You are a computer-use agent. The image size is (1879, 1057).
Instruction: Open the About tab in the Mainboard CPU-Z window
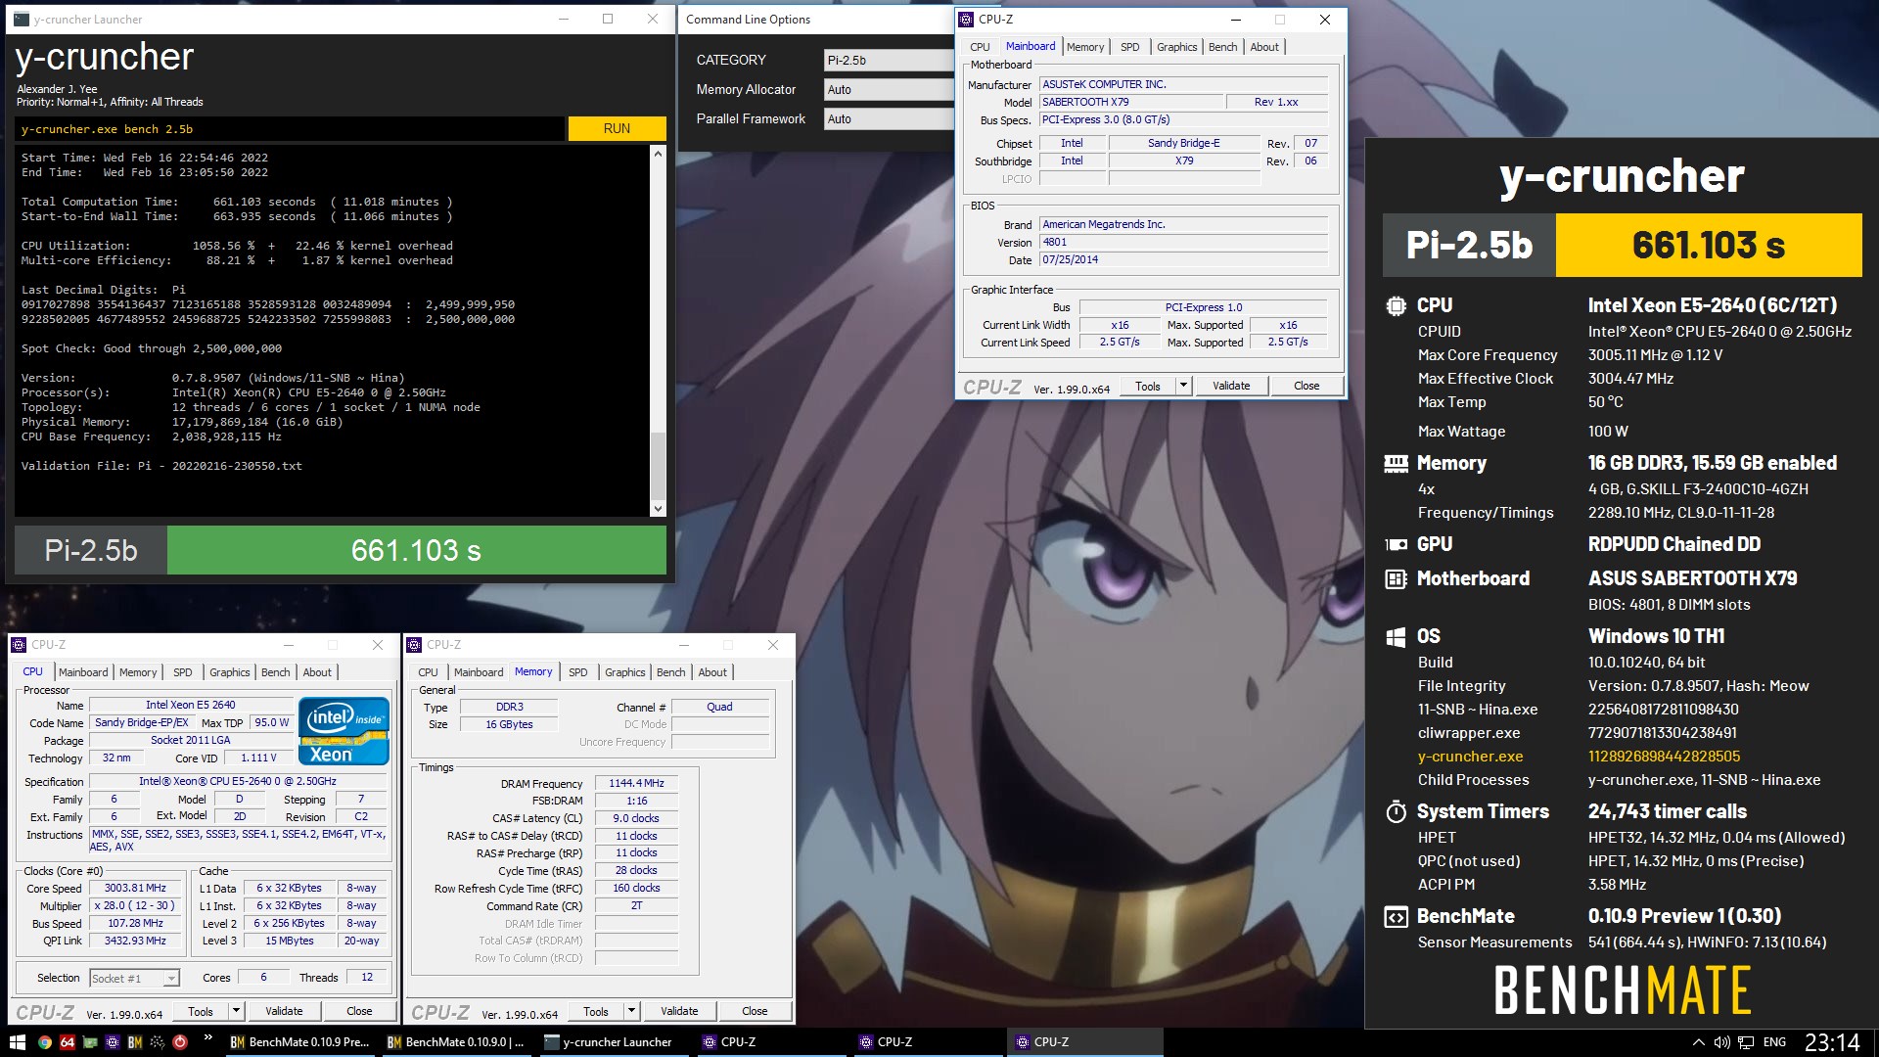coord(1264,47)
